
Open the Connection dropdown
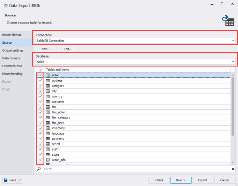pyautogui.click(x=233, y=41)
